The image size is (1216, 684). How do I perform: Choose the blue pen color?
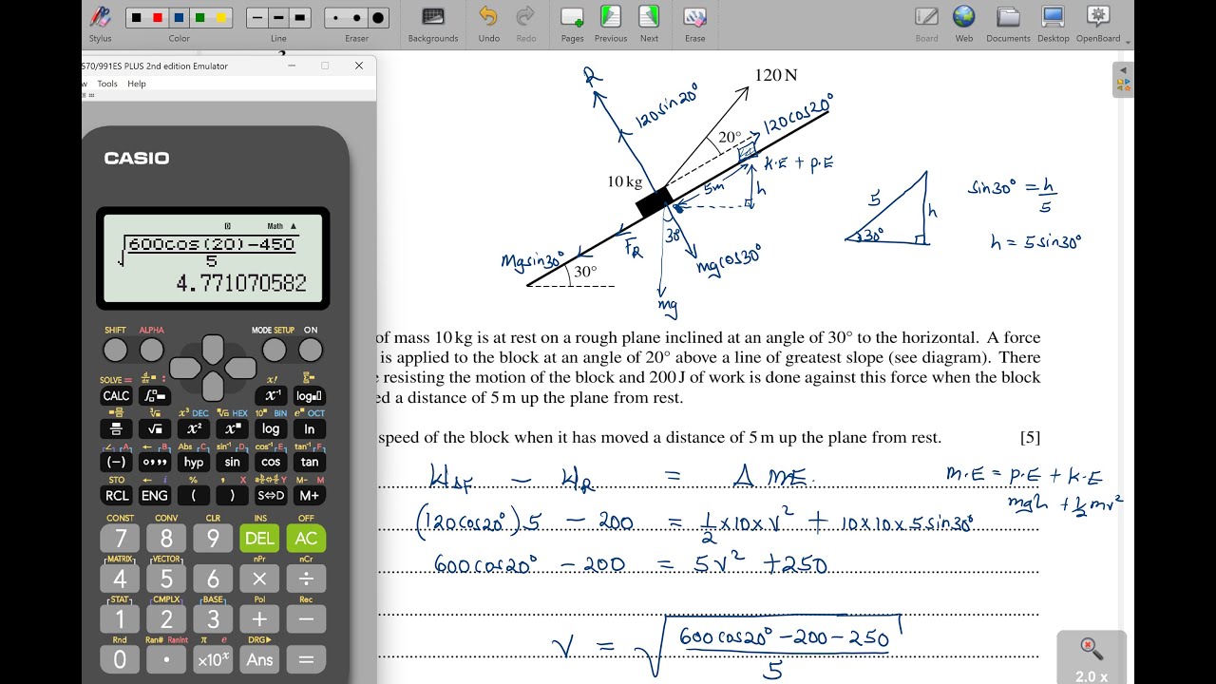(x=179, y=18)
